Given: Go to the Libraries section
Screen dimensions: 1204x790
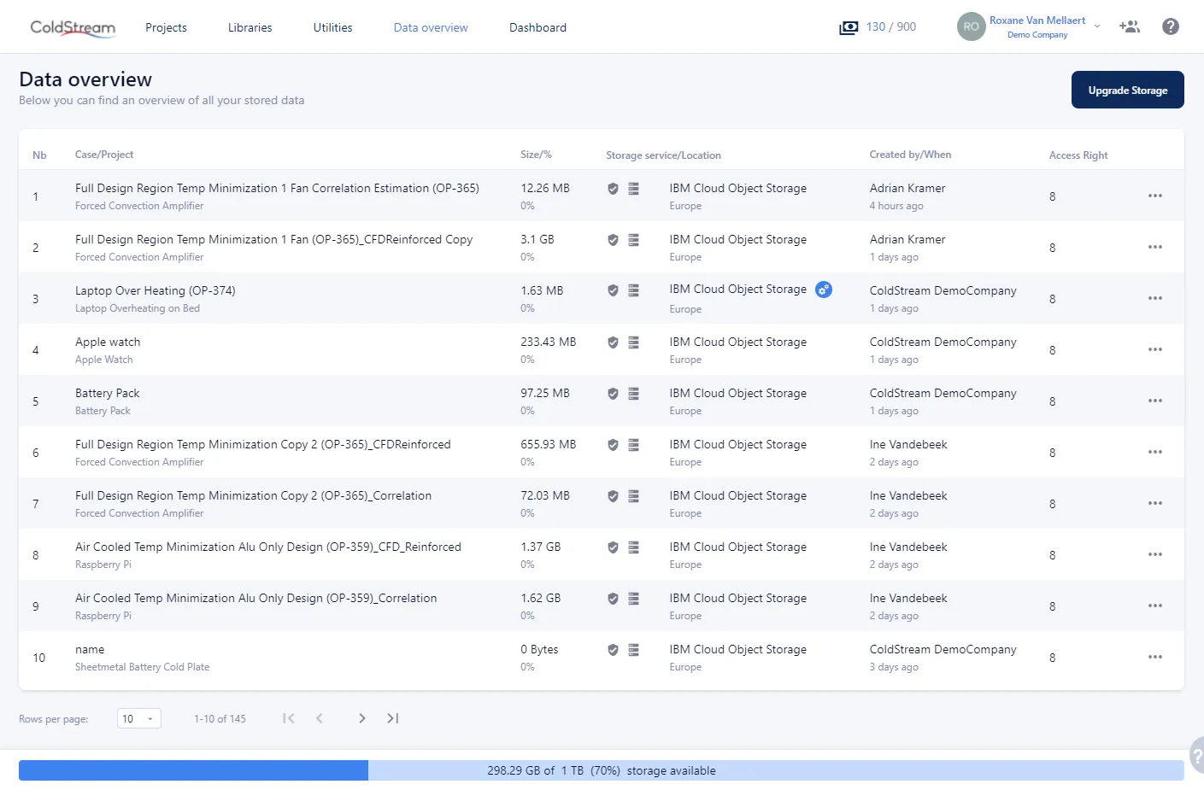Looking at the screenshot, I should (250, 27).
